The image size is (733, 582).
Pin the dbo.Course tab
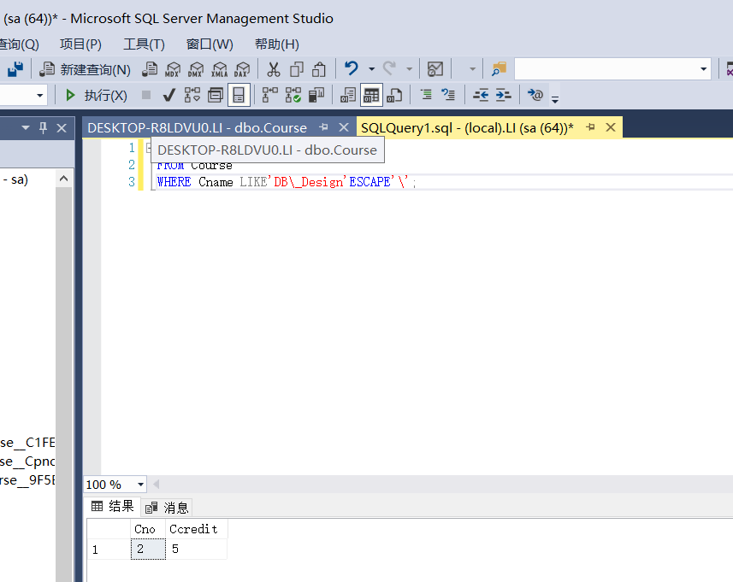click(323, 127)
